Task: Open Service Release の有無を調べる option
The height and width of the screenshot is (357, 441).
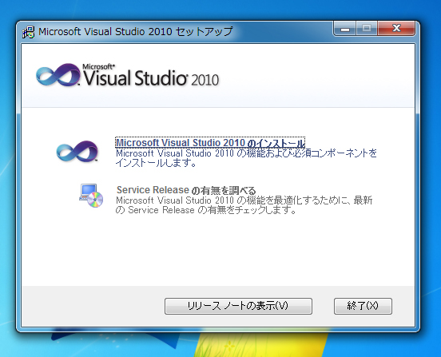Action: tap(186, 190)
